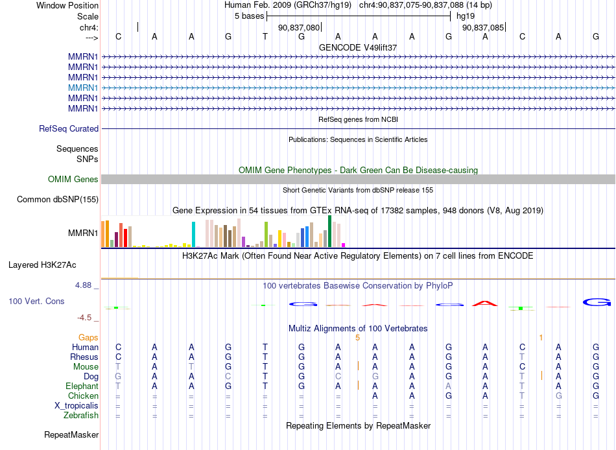Image resolution: width=616 pixels, height=450 pixels.
Task: Click the Layered H3K27Ac track label
Action: tap(42, 265)
